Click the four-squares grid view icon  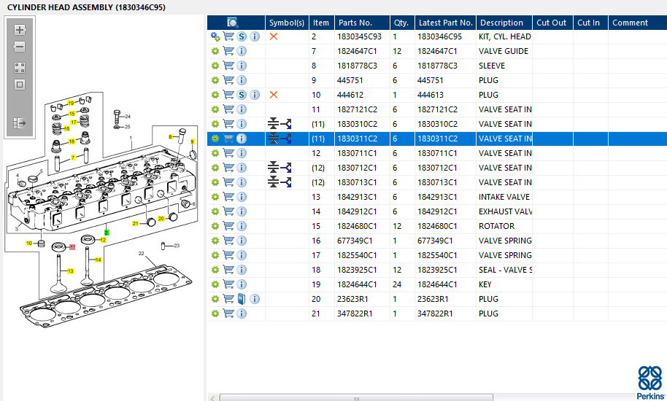click(x=20, y=67)
